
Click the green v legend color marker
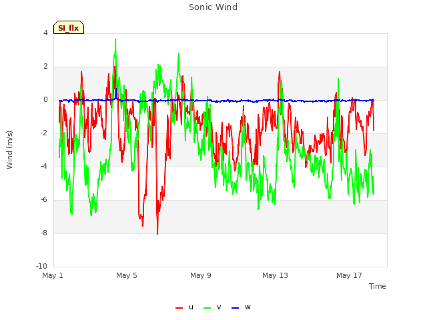click(x=207, y=308)
